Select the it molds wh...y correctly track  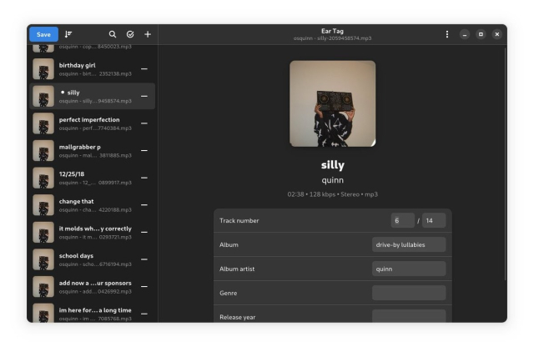93,232
